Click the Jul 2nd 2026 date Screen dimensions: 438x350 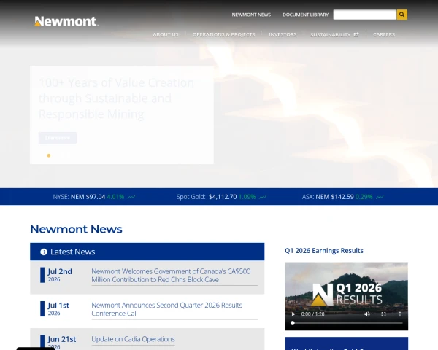[60, 275]
